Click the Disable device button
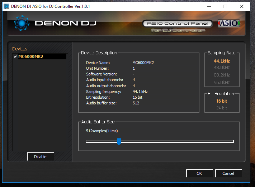This screenshot has width=255, height=187. [41, 157]
